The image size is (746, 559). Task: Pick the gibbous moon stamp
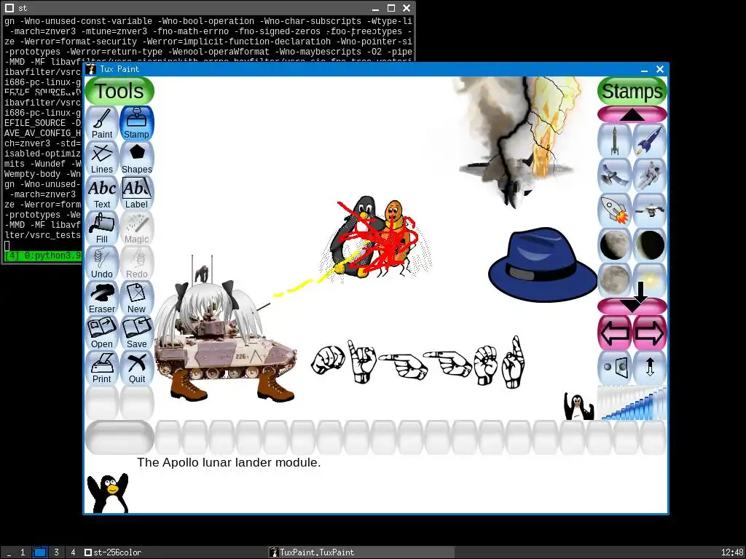615,245
